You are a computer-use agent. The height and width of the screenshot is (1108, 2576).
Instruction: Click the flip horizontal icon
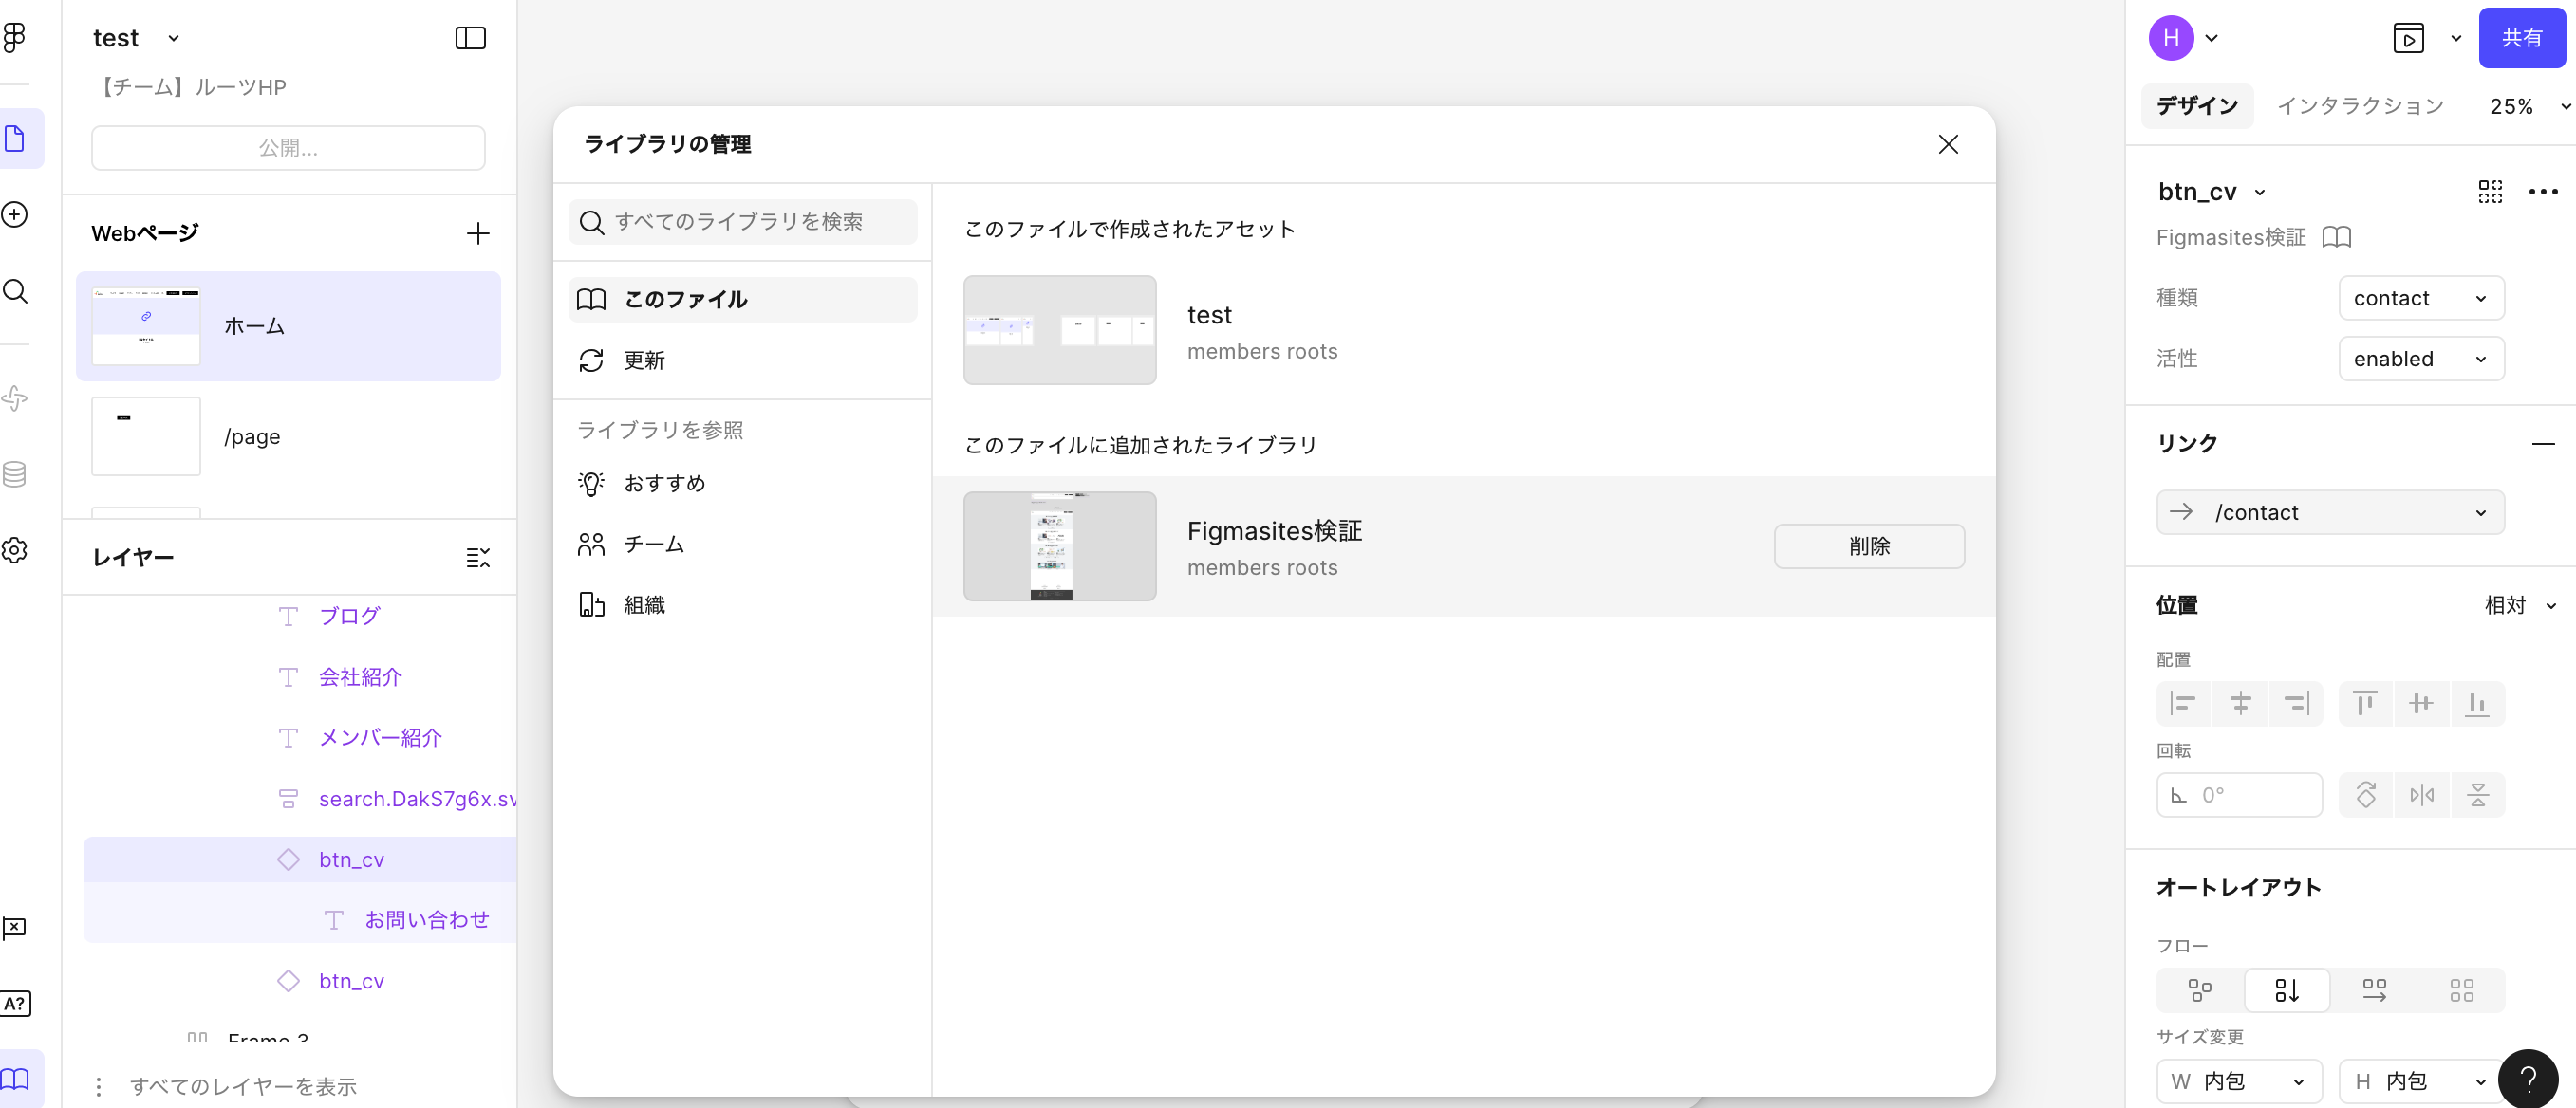pos(2421,794)
